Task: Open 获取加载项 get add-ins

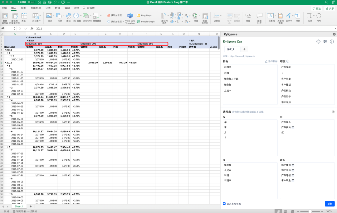Action: [114, 15]
